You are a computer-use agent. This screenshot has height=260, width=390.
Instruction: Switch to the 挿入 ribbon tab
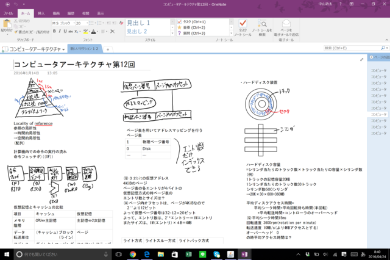[40, 12]
